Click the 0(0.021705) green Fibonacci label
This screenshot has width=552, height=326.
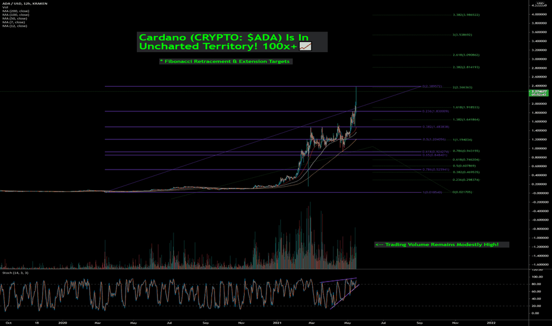tap(462, 192)
